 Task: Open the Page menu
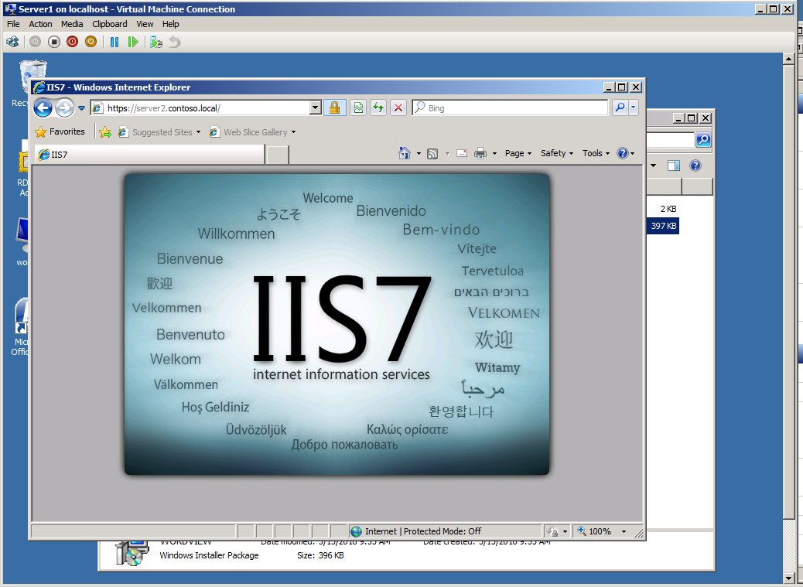518,154
